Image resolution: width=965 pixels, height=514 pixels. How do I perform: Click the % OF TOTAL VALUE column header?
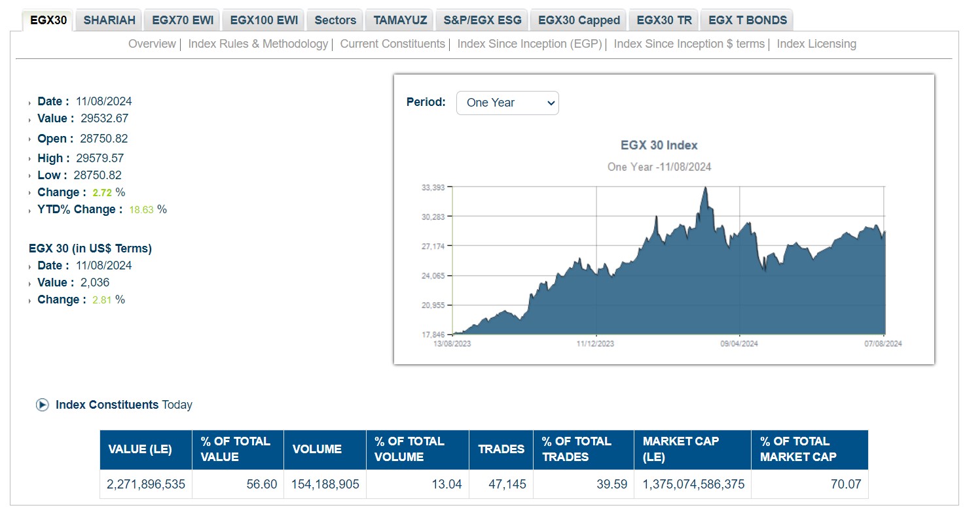tap(238, 449)
